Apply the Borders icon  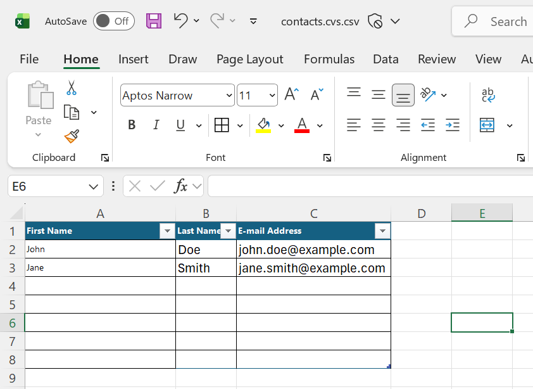click(x=222, y=125)
